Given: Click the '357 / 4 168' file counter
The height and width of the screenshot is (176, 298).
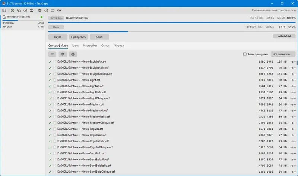Looking at the screenshot, I should point(256,18).
